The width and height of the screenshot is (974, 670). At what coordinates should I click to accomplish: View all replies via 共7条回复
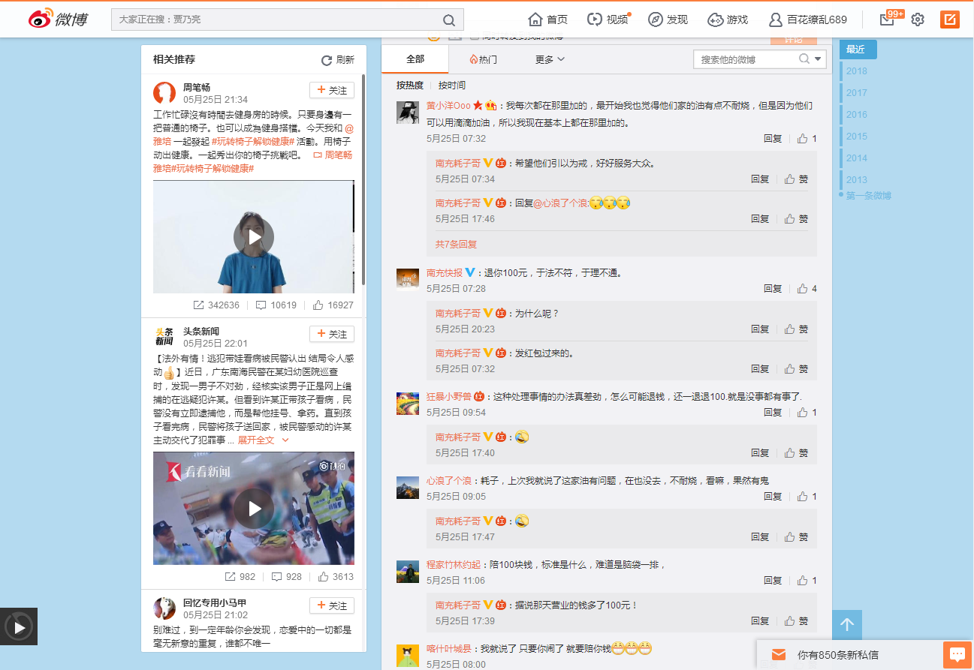[x=456, y=245]
